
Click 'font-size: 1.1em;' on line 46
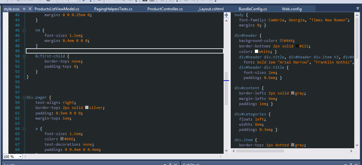point(64,35)
